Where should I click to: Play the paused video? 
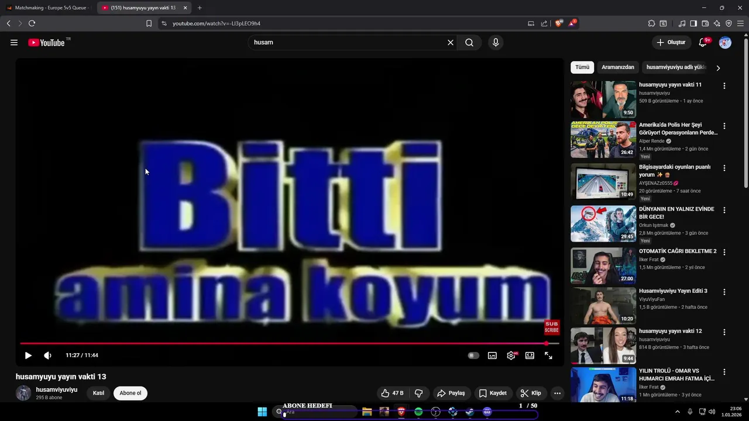28,356
